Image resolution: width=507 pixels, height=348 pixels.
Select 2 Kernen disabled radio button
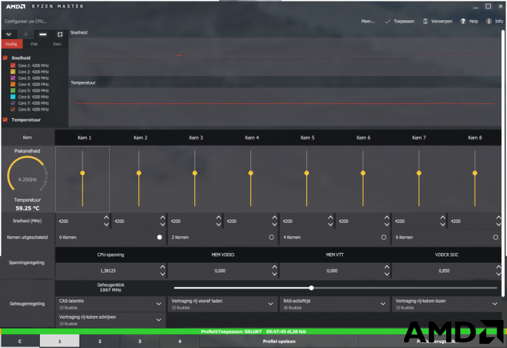coord(271,237)
